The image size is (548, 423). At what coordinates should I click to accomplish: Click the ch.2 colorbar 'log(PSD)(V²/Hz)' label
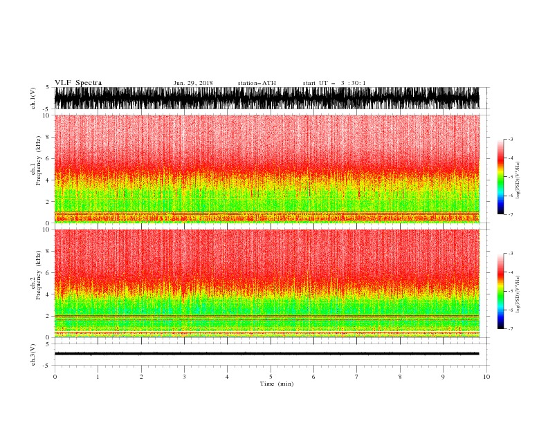point(518,294)
